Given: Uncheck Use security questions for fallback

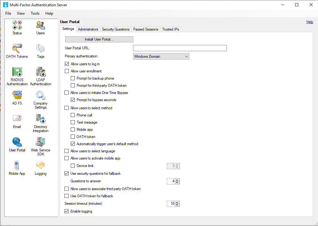Looking at the screenshot, I should pos(67,174).
